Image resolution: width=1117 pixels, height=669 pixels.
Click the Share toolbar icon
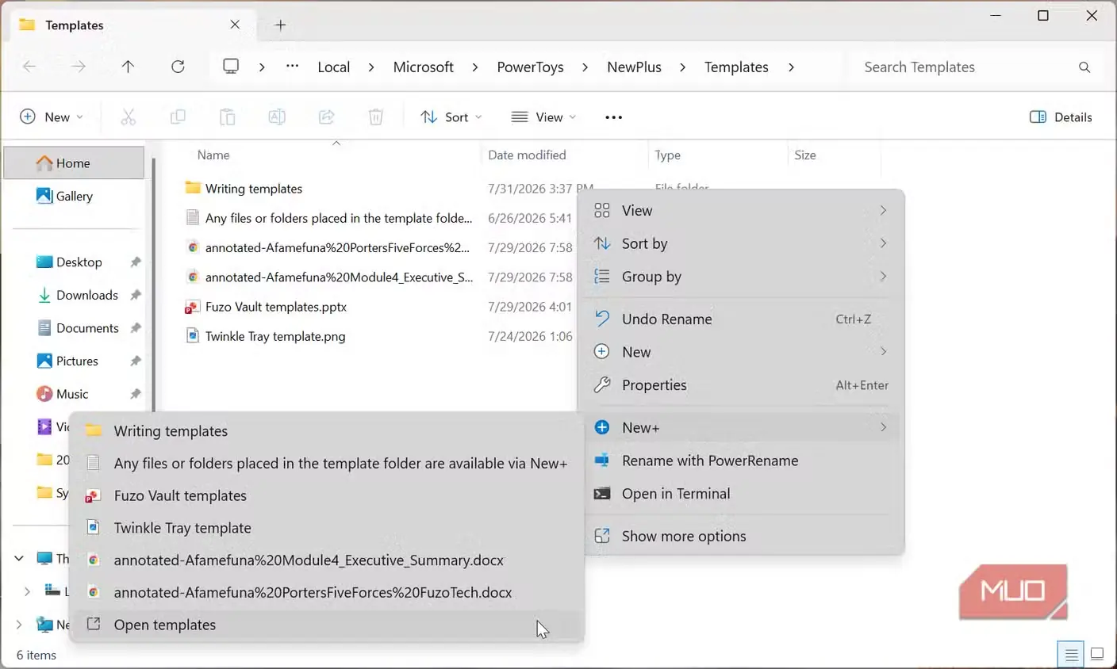pos(326,117)
